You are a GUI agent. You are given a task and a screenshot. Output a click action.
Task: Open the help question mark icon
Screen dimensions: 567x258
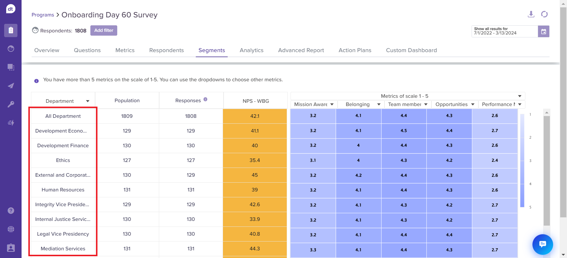(x=11, y=211)
